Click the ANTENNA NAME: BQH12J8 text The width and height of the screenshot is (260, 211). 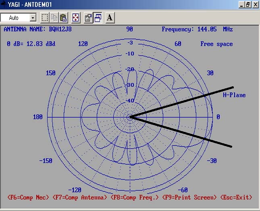(x=38, y=29)
